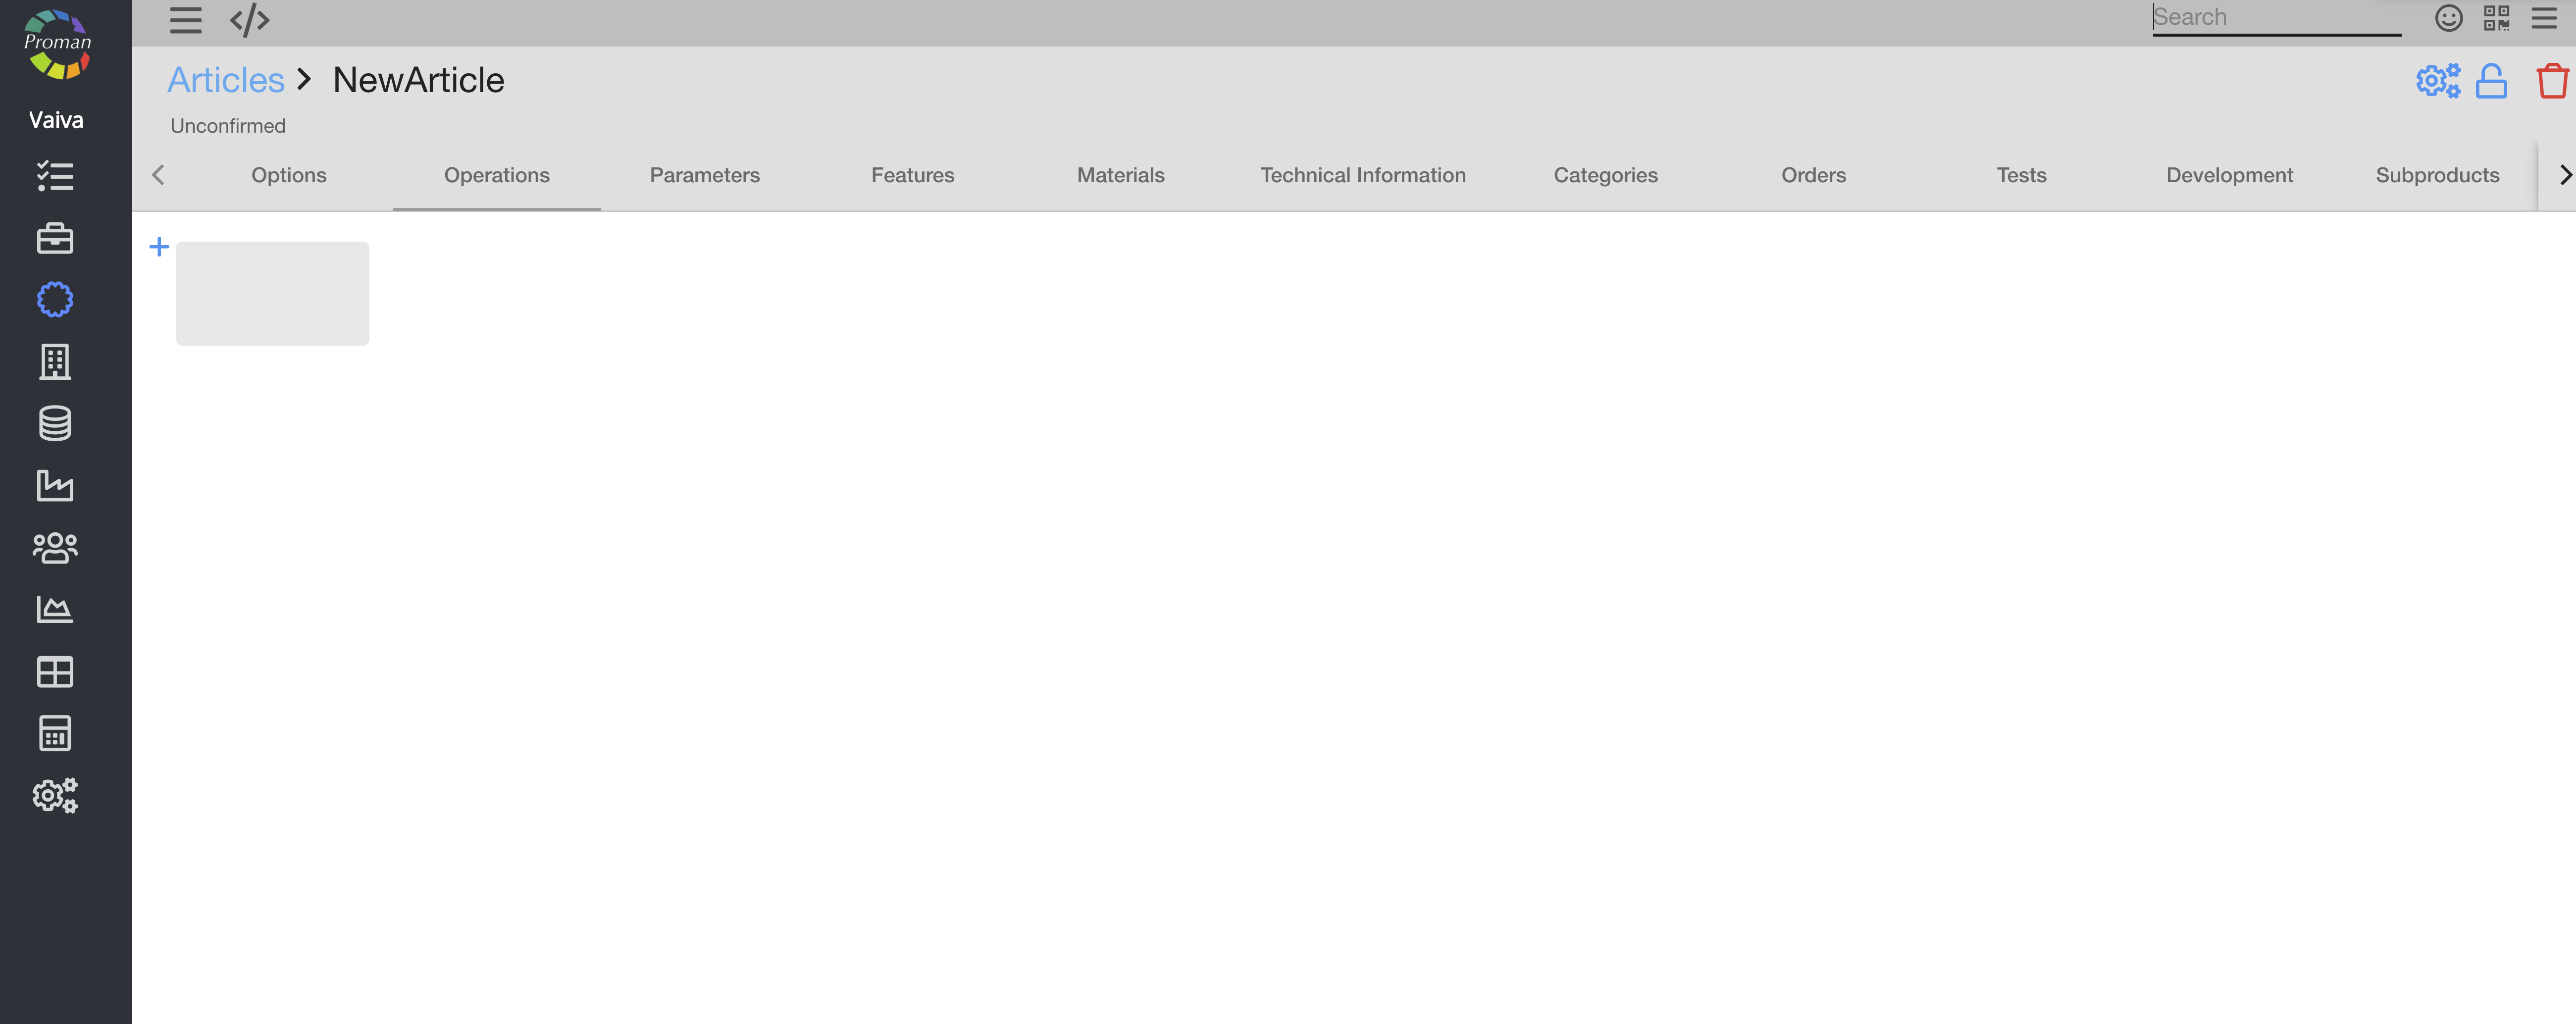The width and height of the screenshot is (2576, 1024).
Task: Click the building icon in sidebar
Action: point(55,362)
